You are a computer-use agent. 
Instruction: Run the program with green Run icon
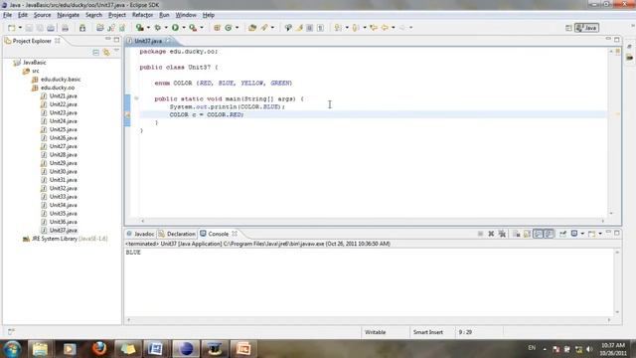[x=175, y=28]
